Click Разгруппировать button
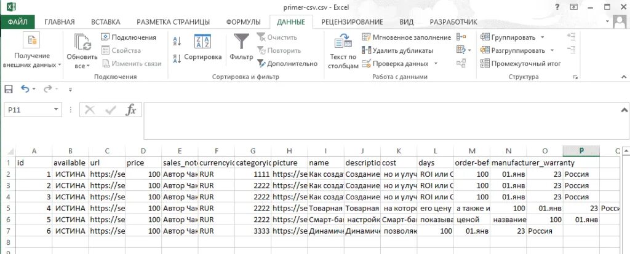Screen dimensions: 630x254 513,50
